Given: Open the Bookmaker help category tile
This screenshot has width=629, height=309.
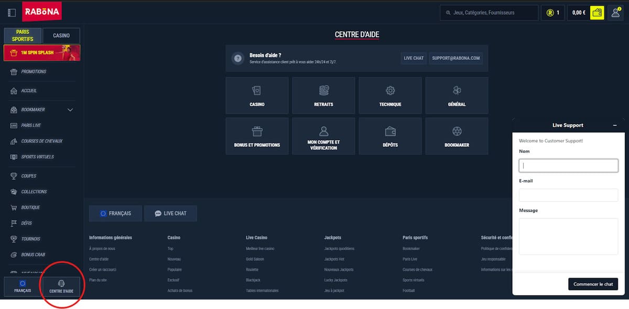Looking at the screenshot, I should pos(457,136).
